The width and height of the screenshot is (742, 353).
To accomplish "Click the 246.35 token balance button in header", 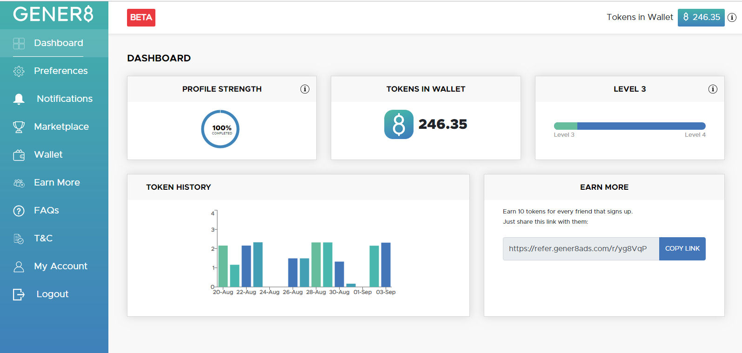I will point(701,18).
